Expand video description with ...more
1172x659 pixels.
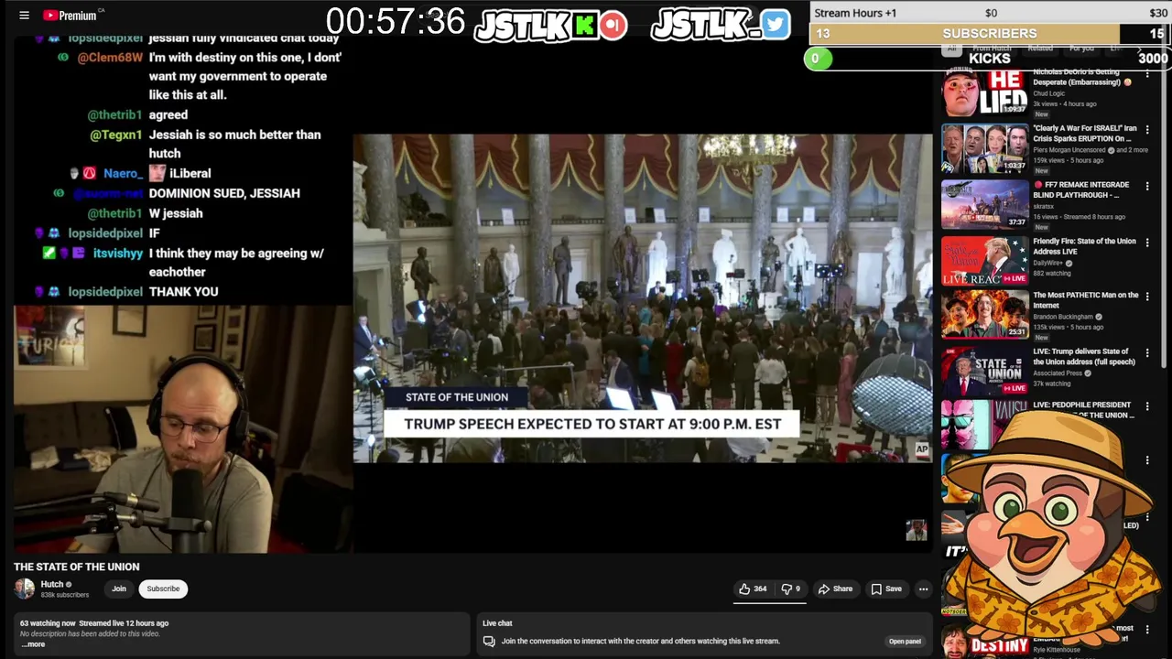point(33,644)
